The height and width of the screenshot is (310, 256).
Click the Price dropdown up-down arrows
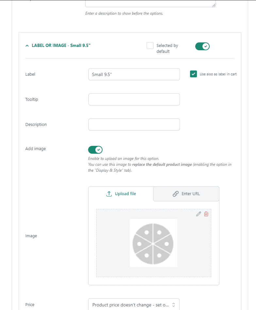pyautogui.click(x=173, y=305)
